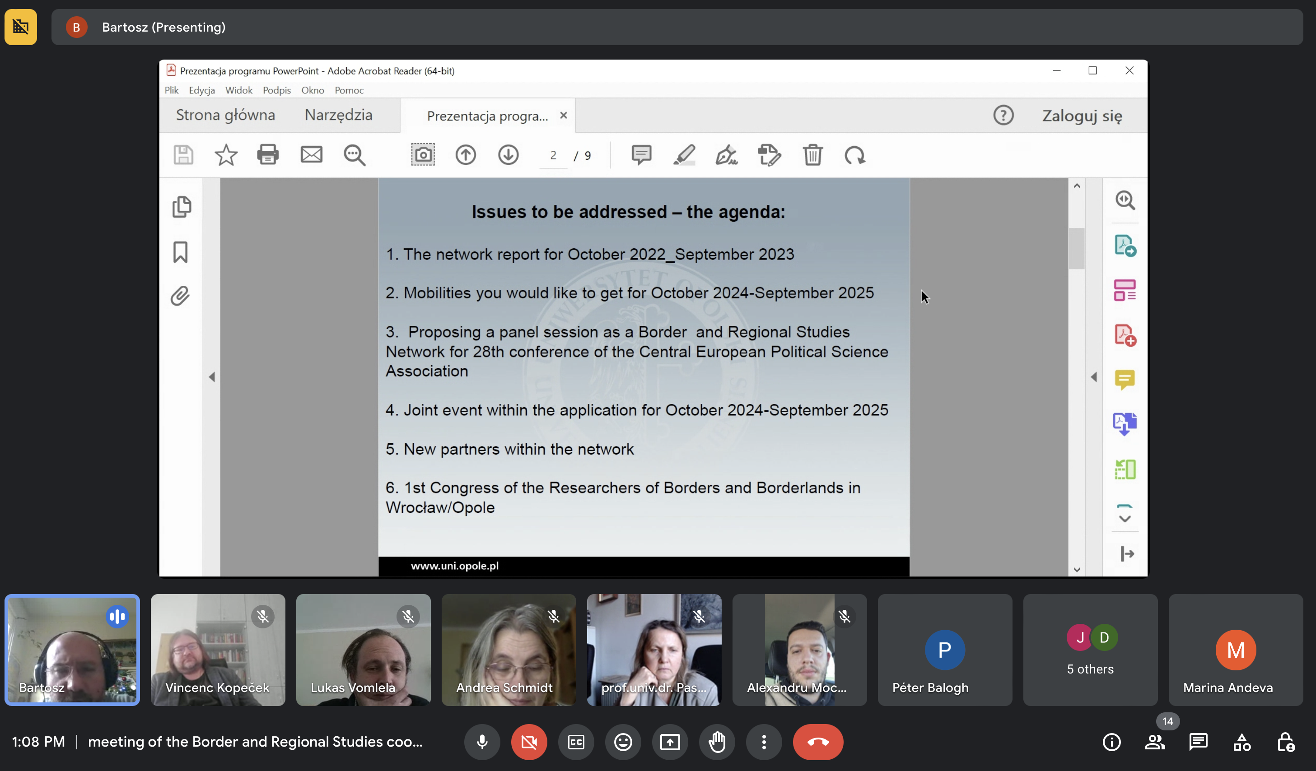
Task: Raise hand in meeting controls
Action: point(717,742)
